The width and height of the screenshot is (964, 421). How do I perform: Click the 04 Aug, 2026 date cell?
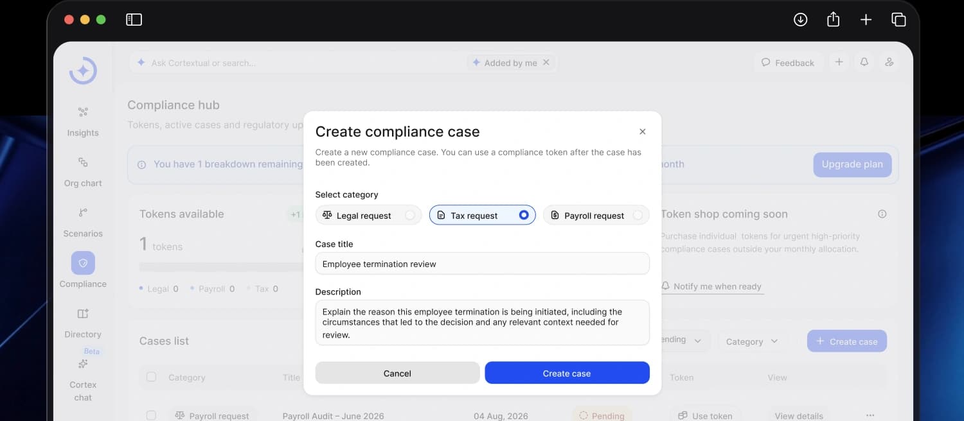click(501, 416)
